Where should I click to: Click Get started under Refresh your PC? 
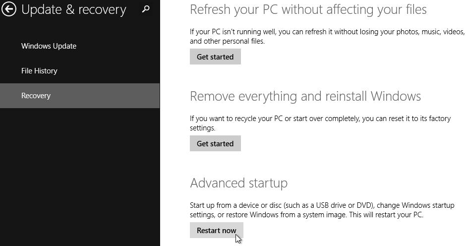tap(215, 57)
